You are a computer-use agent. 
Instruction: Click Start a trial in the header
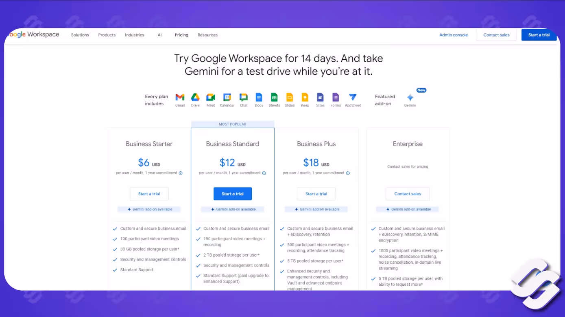pos(539,35)
